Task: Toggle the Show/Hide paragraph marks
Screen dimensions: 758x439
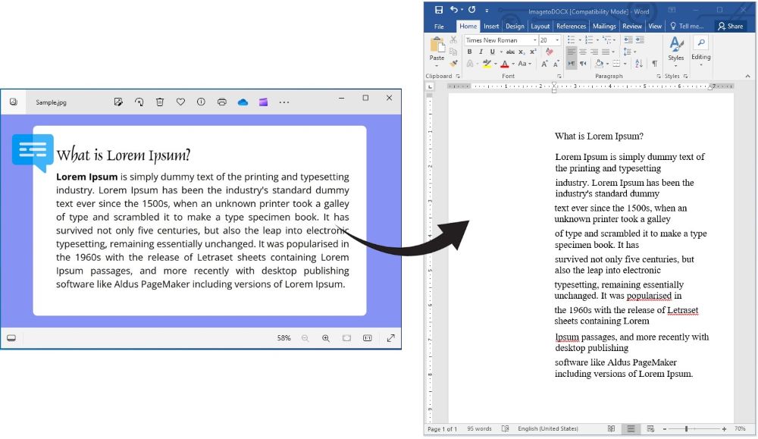Action: pos(653,64)
